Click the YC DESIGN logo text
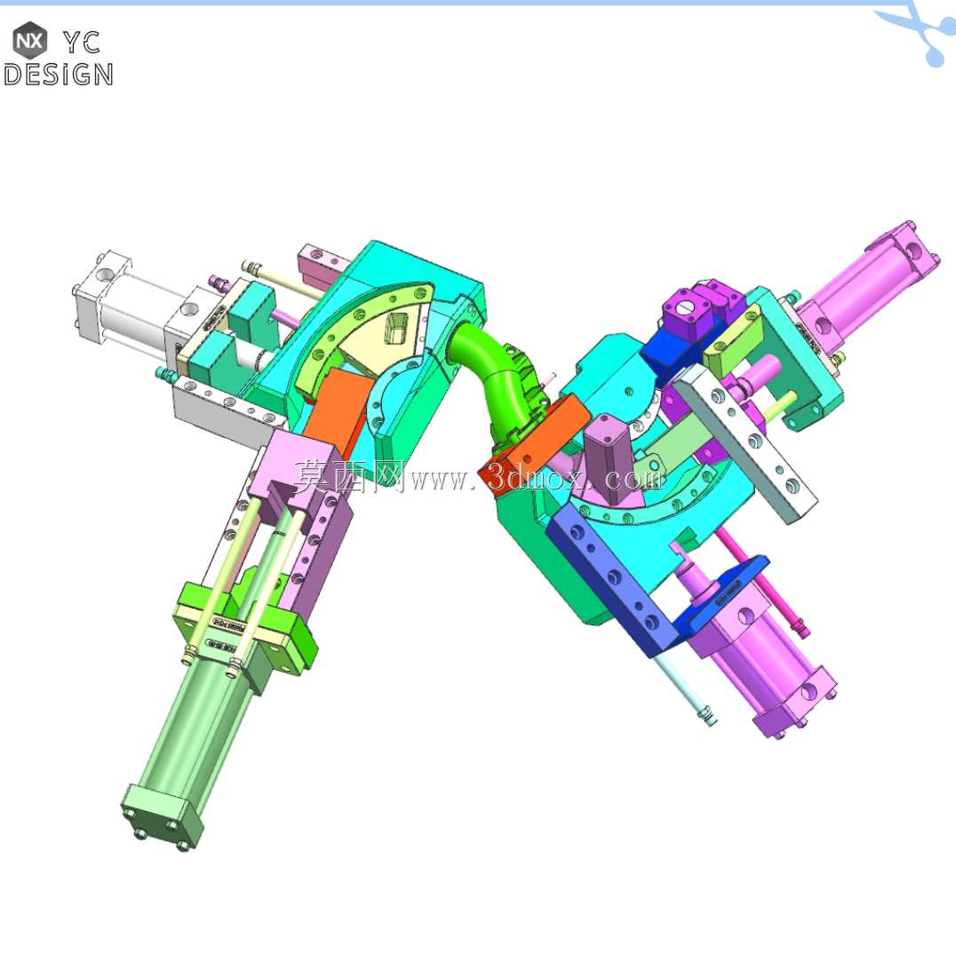This screenshot has height=956, width=956. 59,59
